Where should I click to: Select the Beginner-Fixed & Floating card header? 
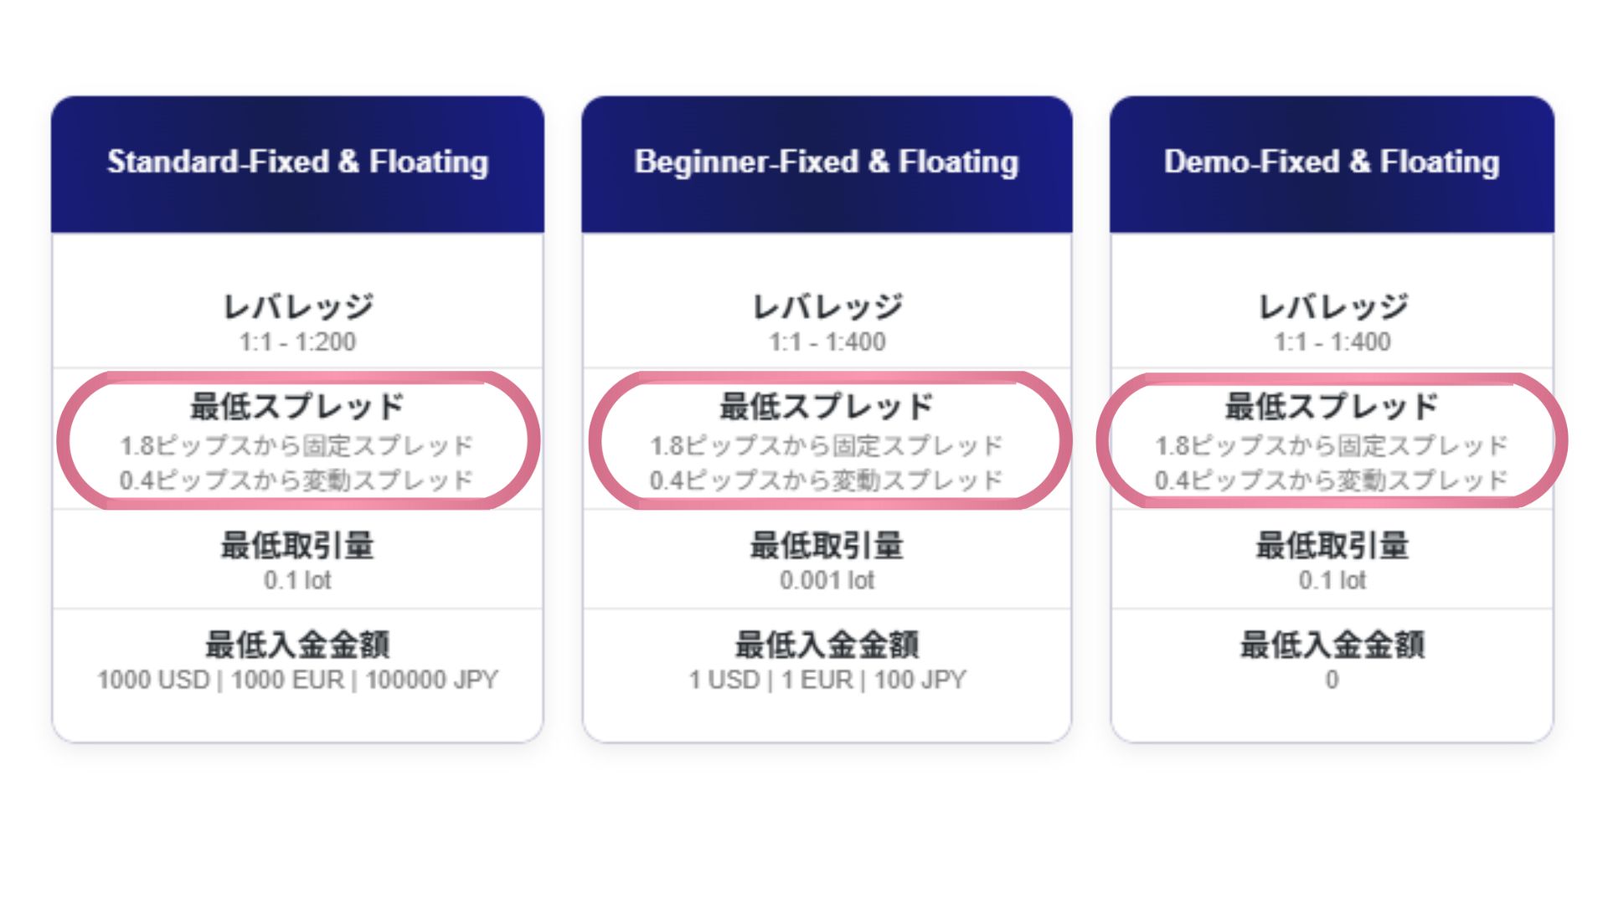pos(827,164)
